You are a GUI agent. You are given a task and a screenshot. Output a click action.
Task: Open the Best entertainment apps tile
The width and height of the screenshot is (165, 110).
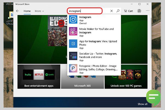(39, 77)
